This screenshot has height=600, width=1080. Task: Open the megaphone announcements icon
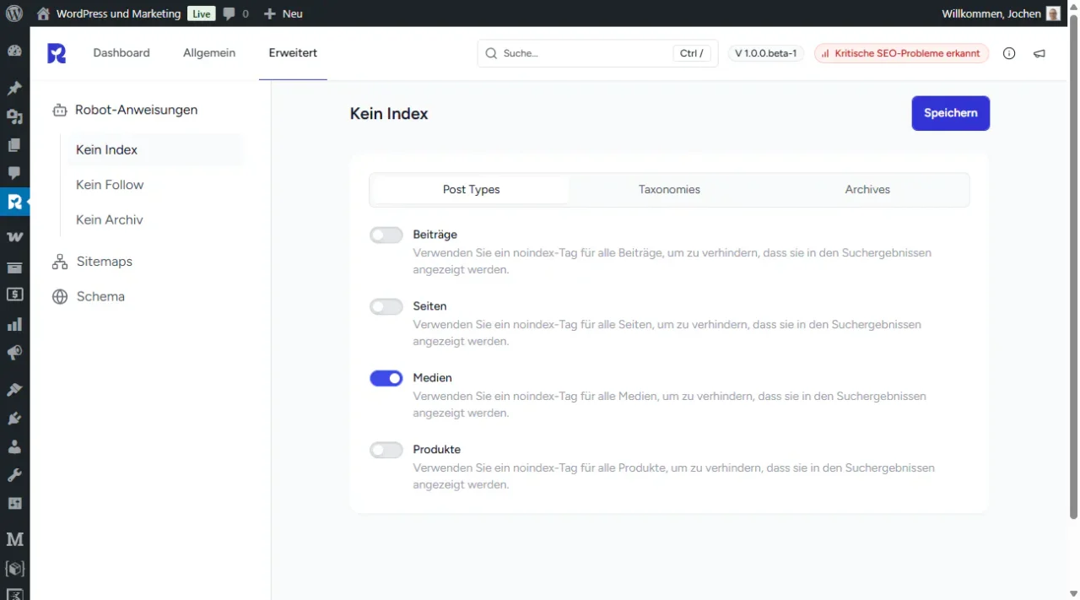(x=1039, y=53)
